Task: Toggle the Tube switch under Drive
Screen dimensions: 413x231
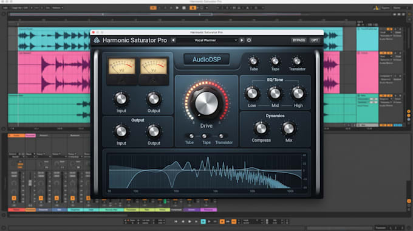Action: [x=189, y=136]
